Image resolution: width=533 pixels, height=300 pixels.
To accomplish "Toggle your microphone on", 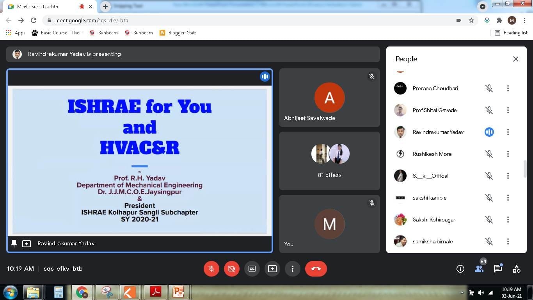I will tap(211, 269).
